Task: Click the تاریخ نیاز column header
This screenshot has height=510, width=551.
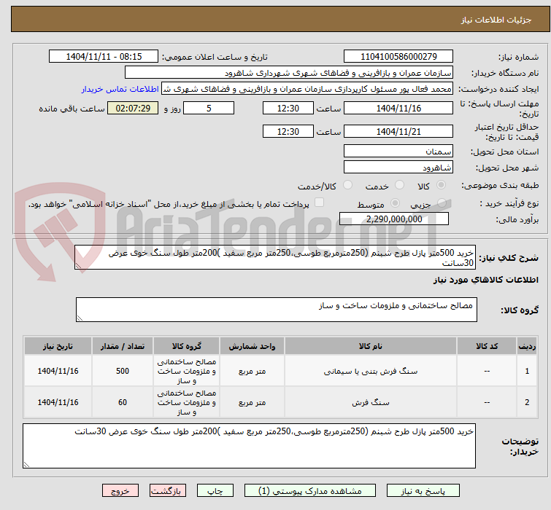Action: pyautogui.click(x=58, y=347)
